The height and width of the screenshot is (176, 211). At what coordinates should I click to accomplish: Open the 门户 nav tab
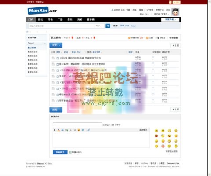(x=31, y=19)
